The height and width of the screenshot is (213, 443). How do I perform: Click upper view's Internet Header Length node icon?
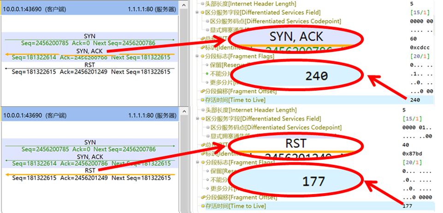(x=202, y=4)
